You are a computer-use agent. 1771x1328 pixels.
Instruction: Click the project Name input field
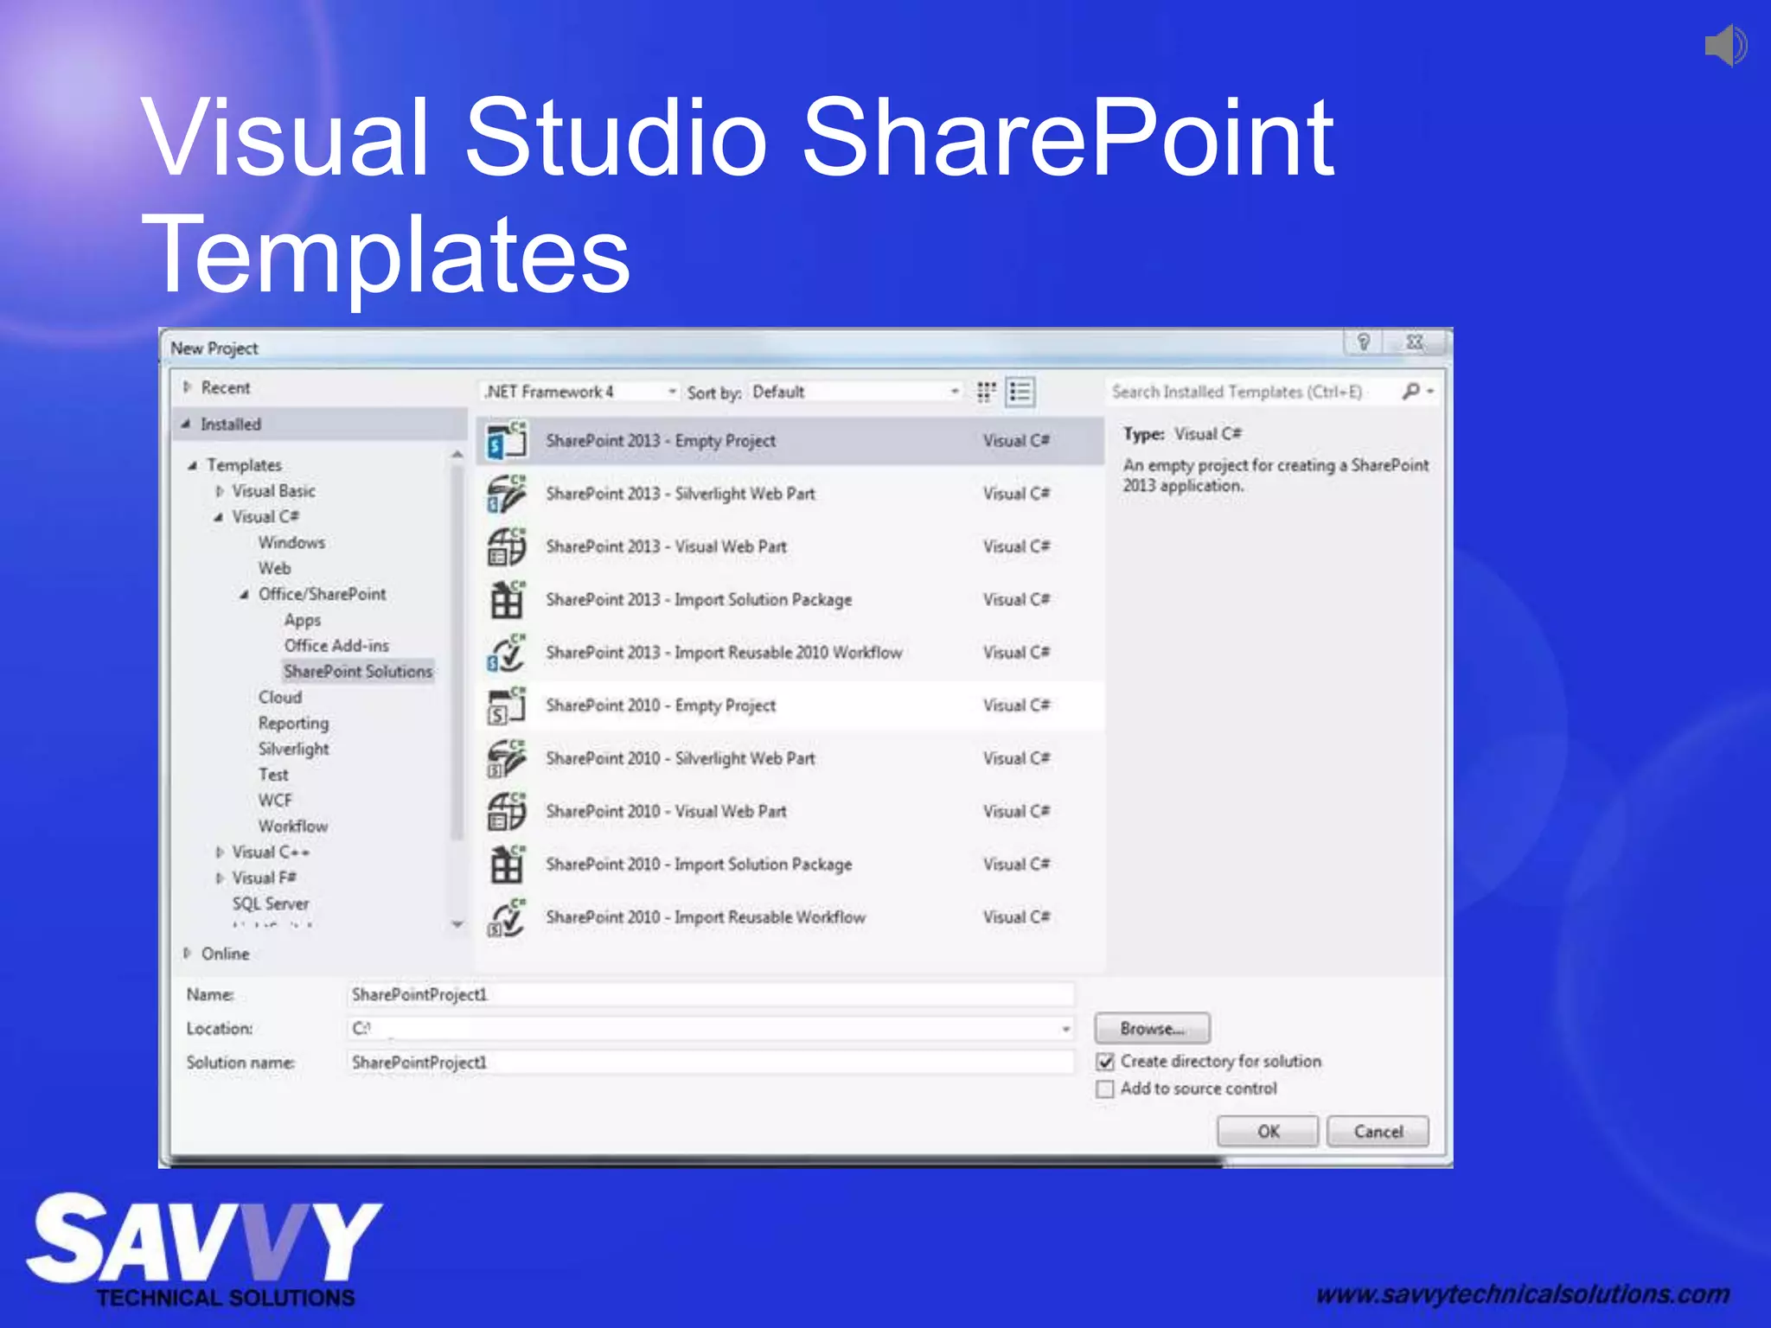pyautogui.click(x=709, y=995)
